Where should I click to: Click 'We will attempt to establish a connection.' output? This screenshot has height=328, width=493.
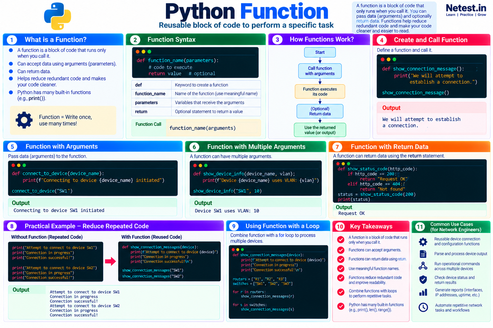[421, 122]
